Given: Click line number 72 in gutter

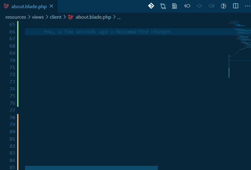Looking at the screenshot, I should coord(12,75).
